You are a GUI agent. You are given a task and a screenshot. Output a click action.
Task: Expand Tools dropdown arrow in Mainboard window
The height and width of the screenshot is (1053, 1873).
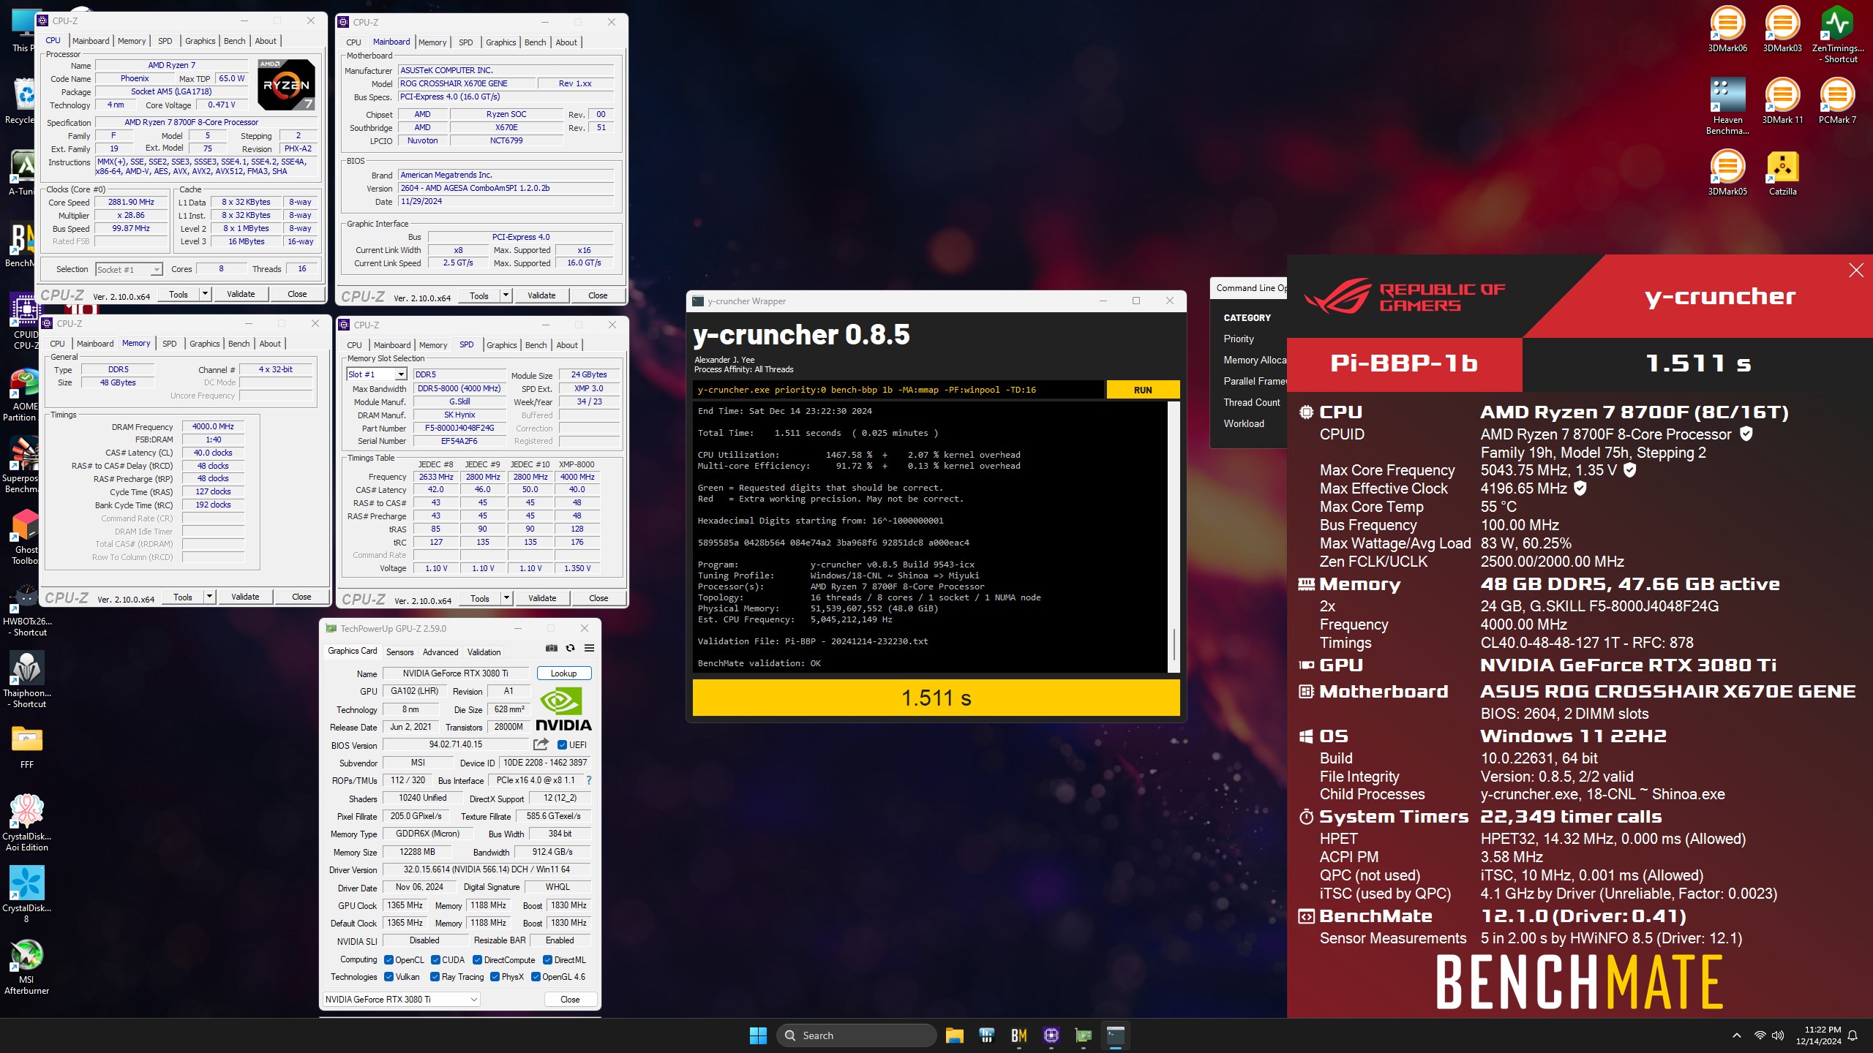point(506,295)
